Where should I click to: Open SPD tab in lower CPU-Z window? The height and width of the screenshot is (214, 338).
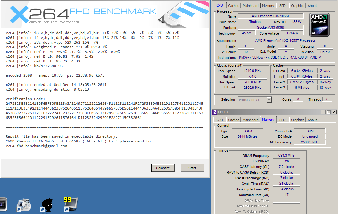[x=283, y=120]
